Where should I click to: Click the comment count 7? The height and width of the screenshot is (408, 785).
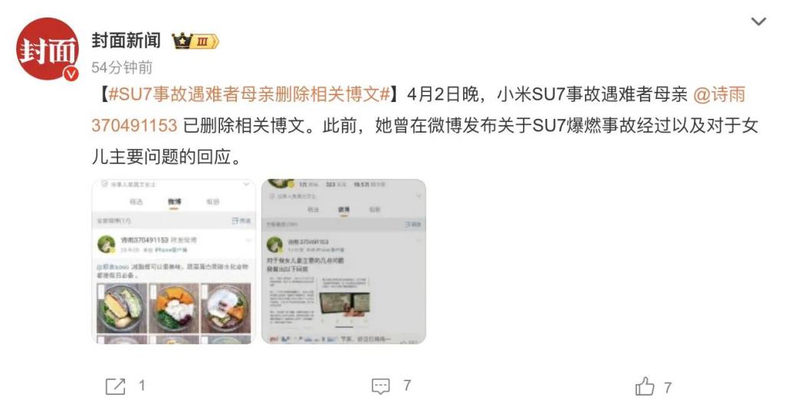[407, 386]
